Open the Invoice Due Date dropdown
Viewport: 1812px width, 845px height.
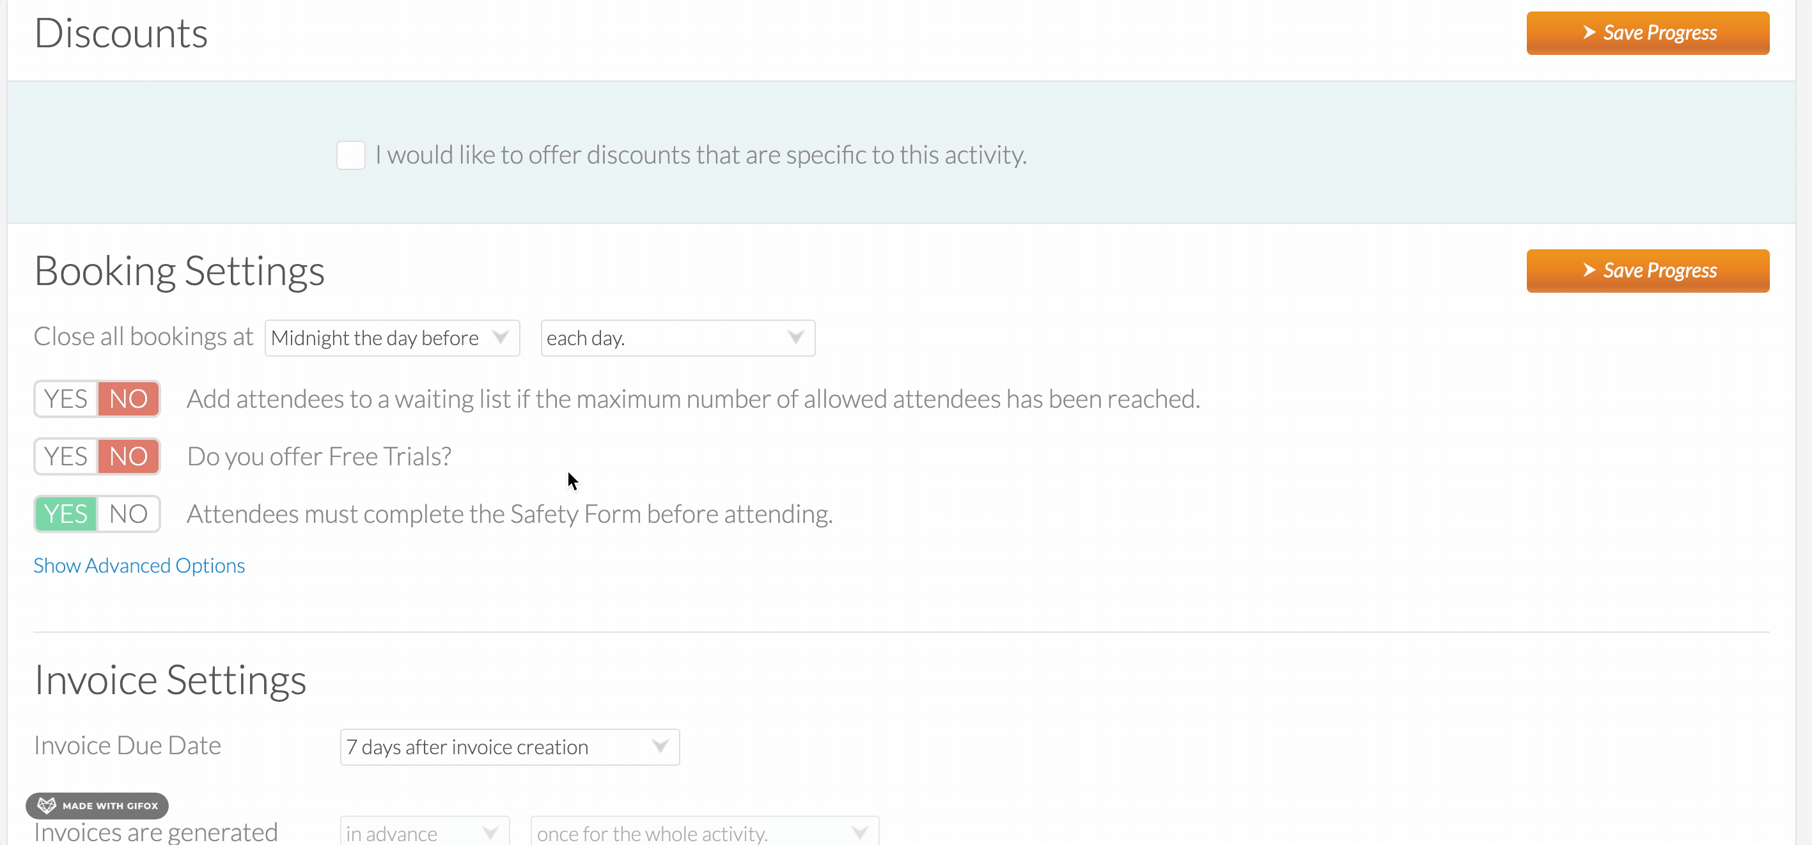point(510,747)
